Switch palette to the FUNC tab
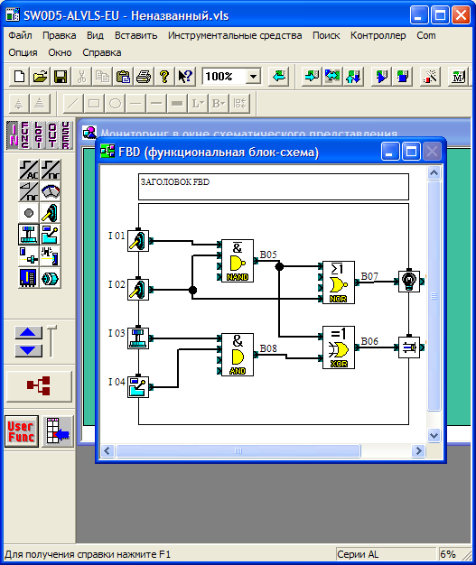The height and width of the screenshot is (565, 476). pyautogui.click(x=25, y=135)
